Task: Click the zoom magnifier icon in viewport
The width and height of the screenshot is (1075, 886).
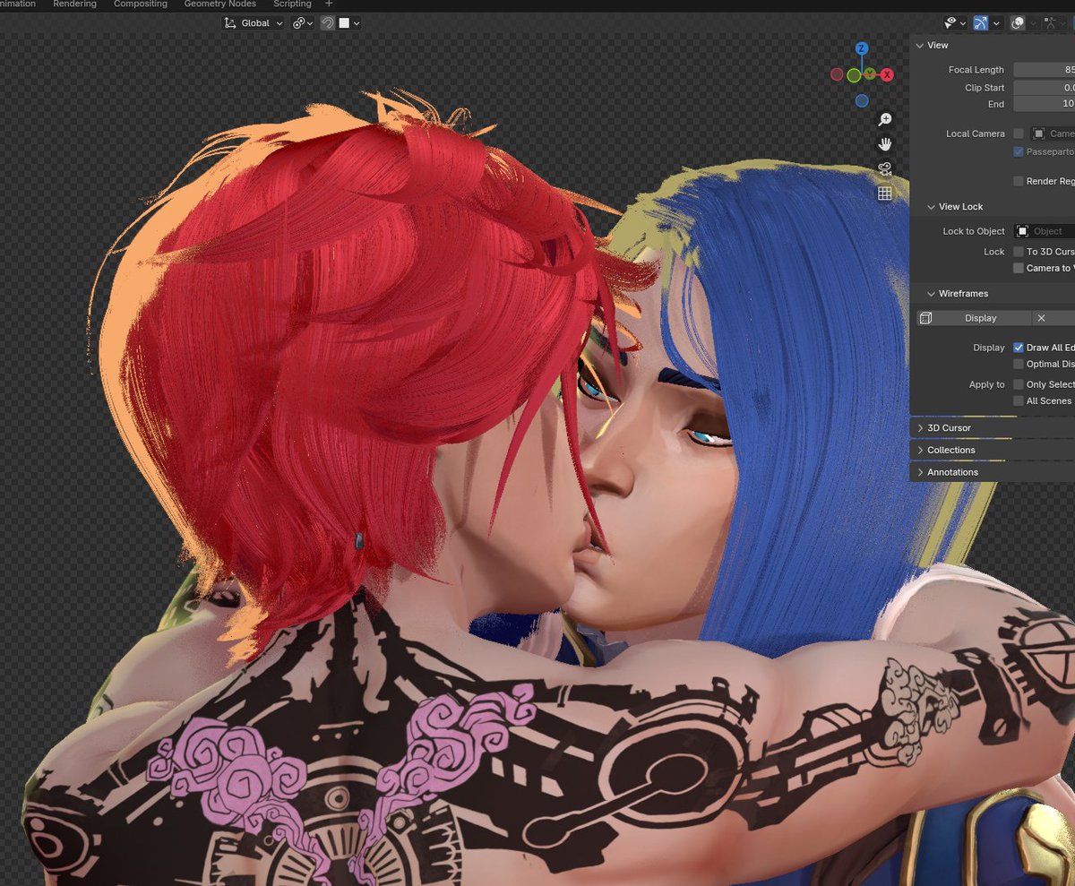Action: point(885,119)
